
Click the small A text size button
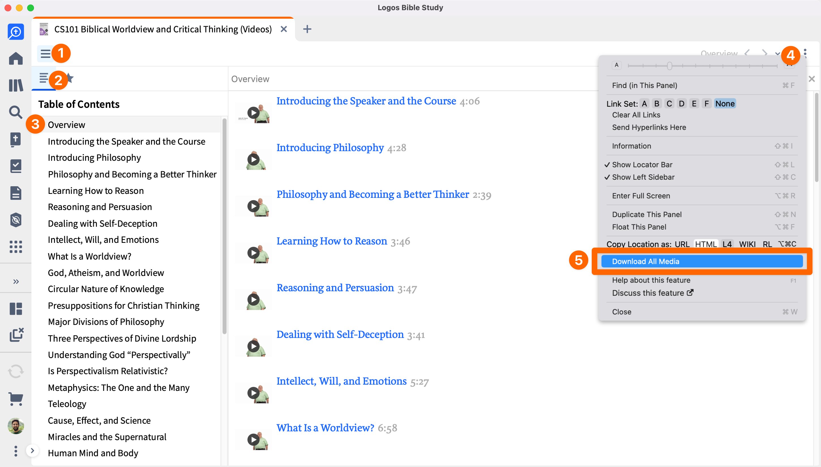click(616, 65)
